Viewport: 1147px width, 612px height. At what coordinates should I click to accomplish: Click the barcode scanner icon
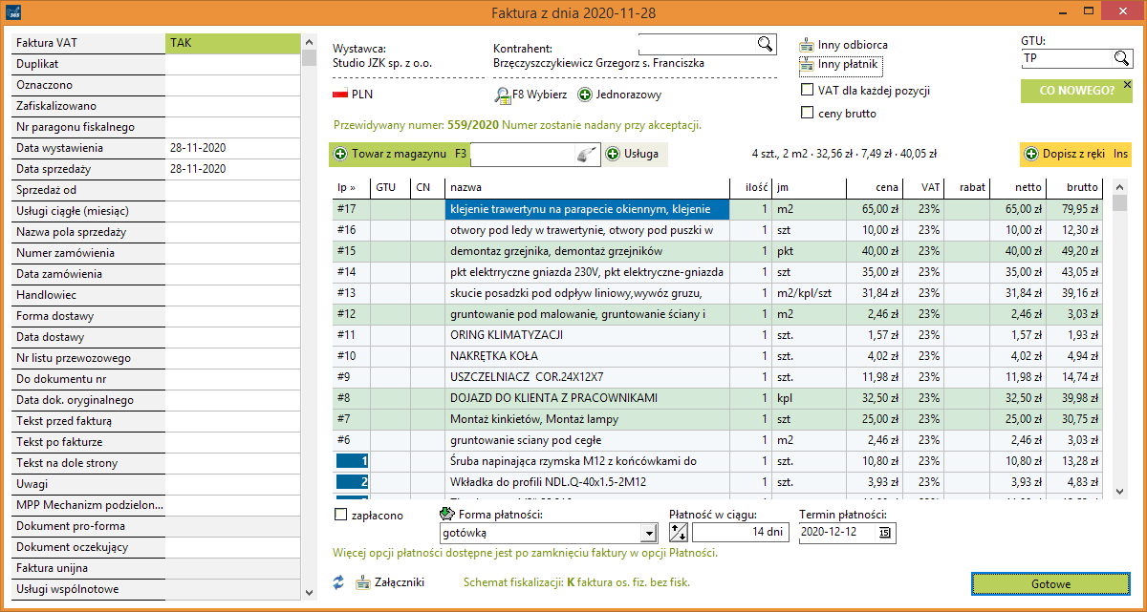587,155
